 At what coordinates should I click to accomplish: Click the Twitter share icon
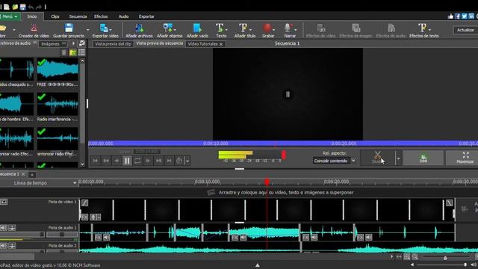point(465,16)
